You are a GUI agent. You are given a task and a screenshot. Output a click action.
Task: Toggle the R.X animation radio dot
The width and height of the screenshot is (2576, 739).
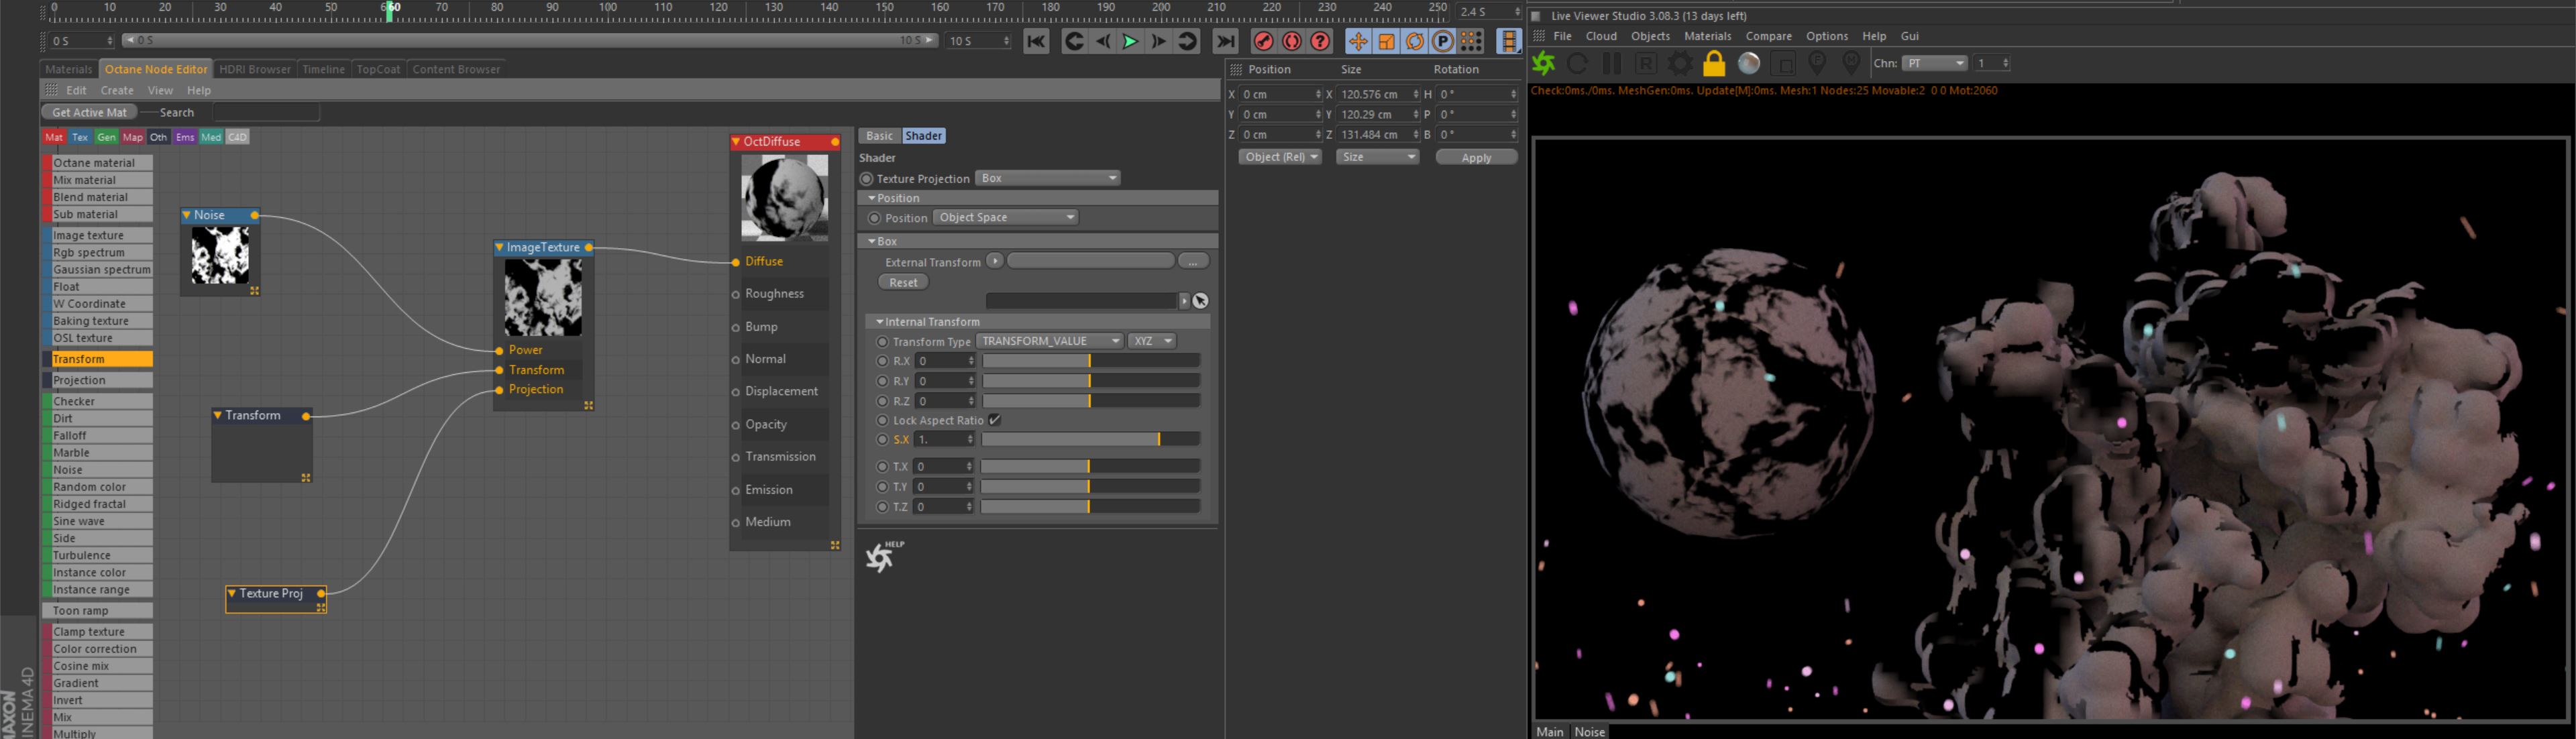pyautogui.click(x=882, y=361)
